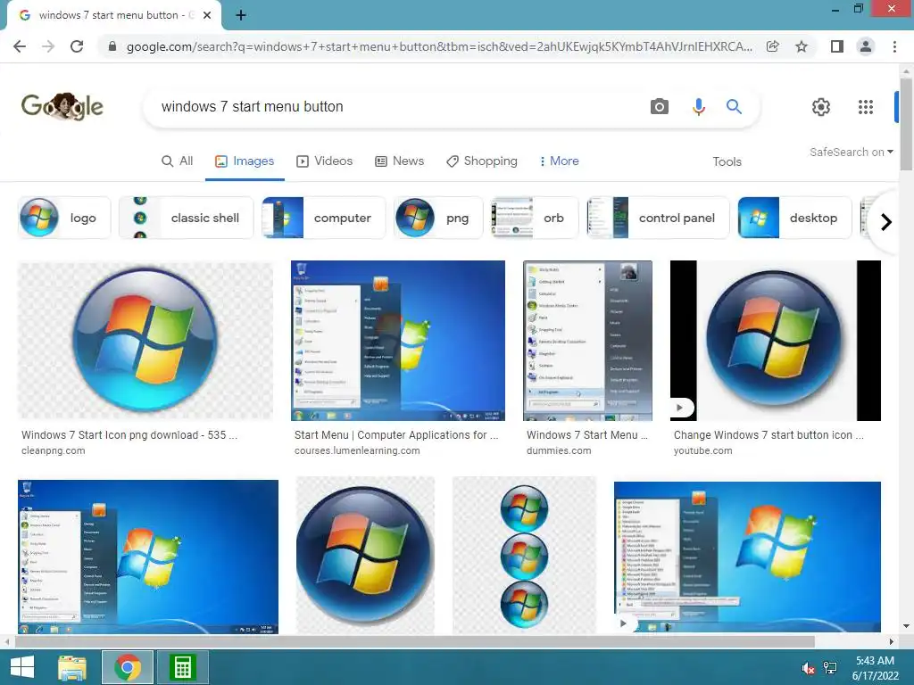Show more suggestion chips with right chevron
The width and height of the screenshot is (914, 685).
pos(886,222)
